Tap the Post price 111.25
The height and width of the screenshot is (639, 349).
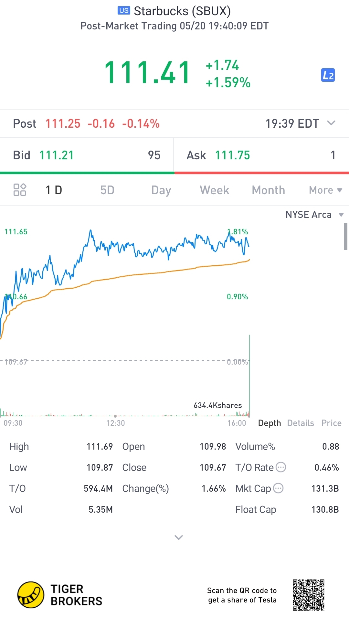pos(63,123)
